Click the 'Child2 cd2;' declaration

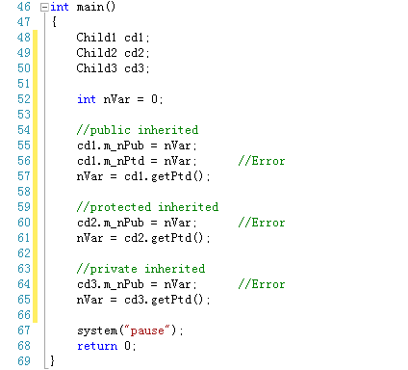(x=113, y=53)
